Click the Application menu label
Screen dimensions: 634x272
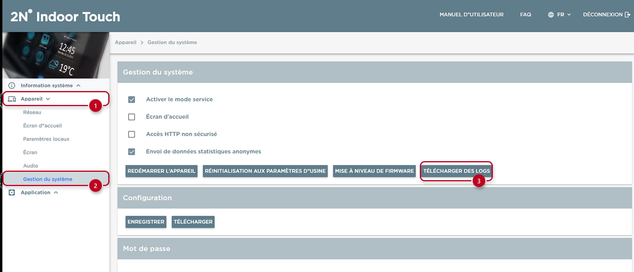pyautogui.click(x=35, y=192)
